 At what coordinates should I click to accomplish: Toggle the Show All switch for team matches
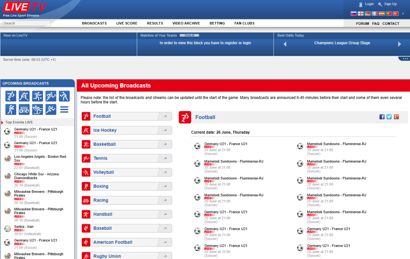point(189,35)
